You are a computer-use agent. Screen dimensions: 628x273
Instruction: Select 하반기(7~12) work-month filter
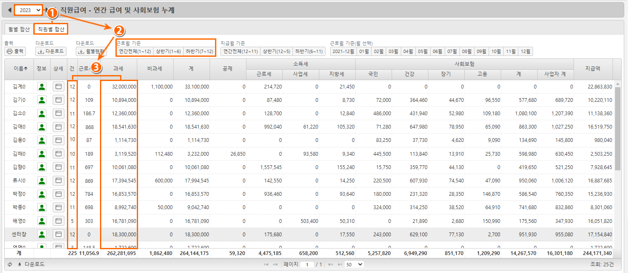[199, 51]
